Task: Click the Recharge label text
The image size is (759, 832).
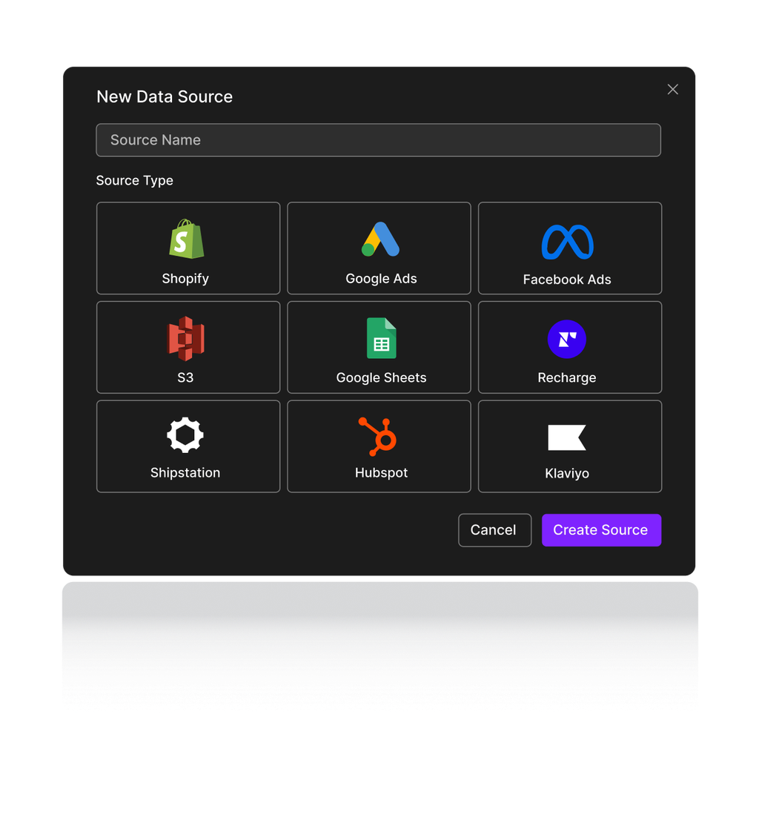Action: tap(566, 377)
